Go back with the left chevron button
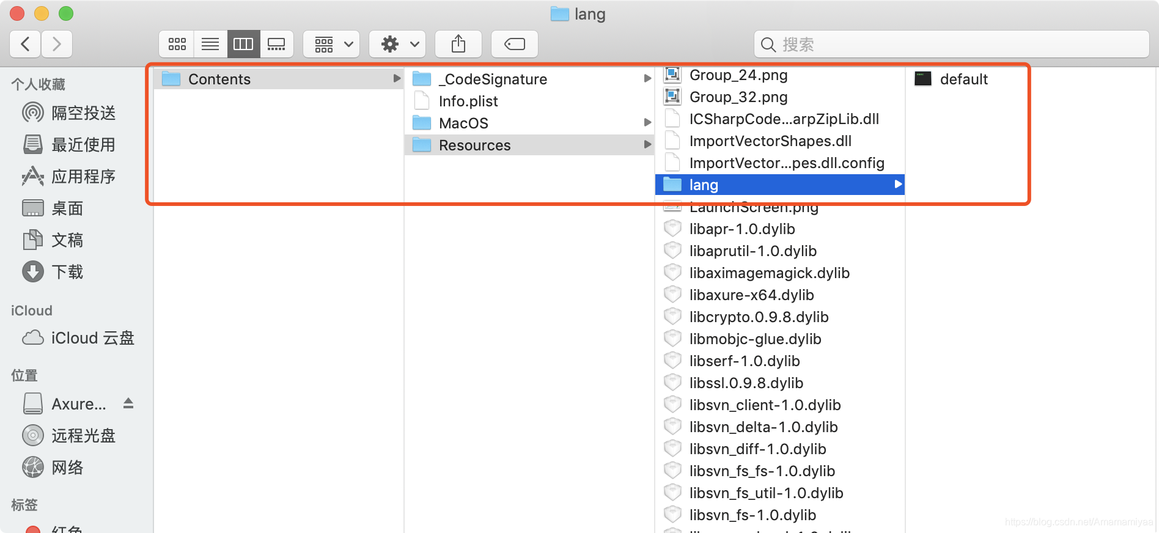 pos(26,44)
